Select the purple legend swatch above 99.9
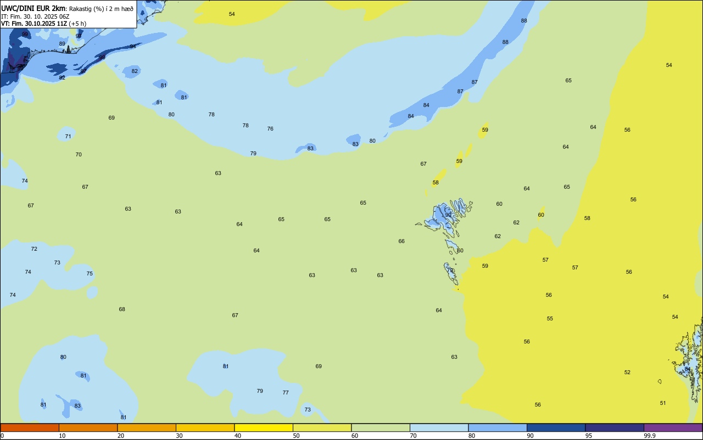The height and width of the screenshot is (440, 703). tap(673, 427)
